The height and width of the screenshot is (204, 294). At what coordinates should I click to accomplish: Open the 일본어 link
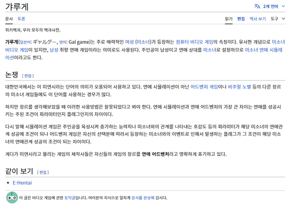25,42
